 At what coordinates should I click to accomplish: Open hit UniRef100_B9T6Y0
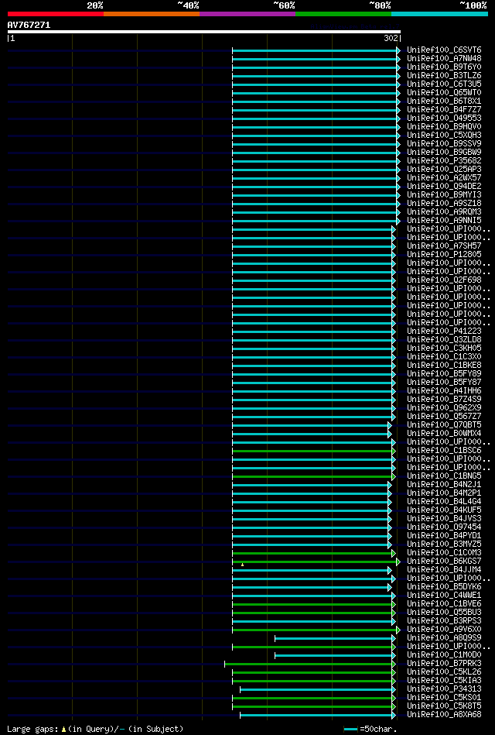[444, 67]
